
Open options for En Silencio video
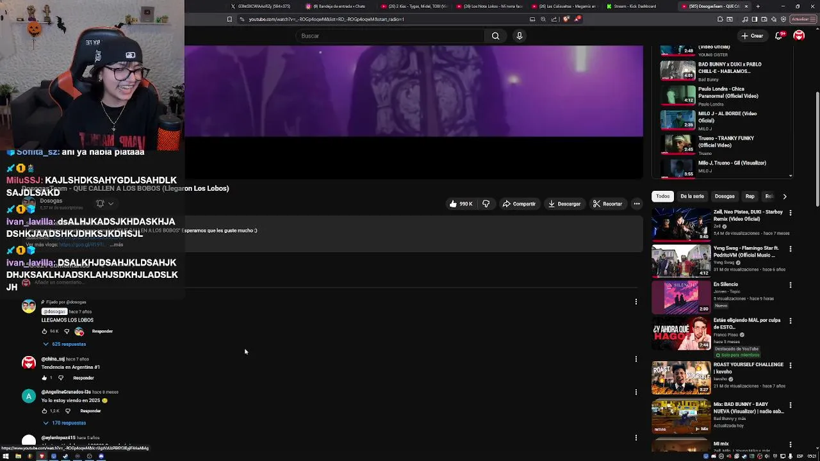(790, 285)
